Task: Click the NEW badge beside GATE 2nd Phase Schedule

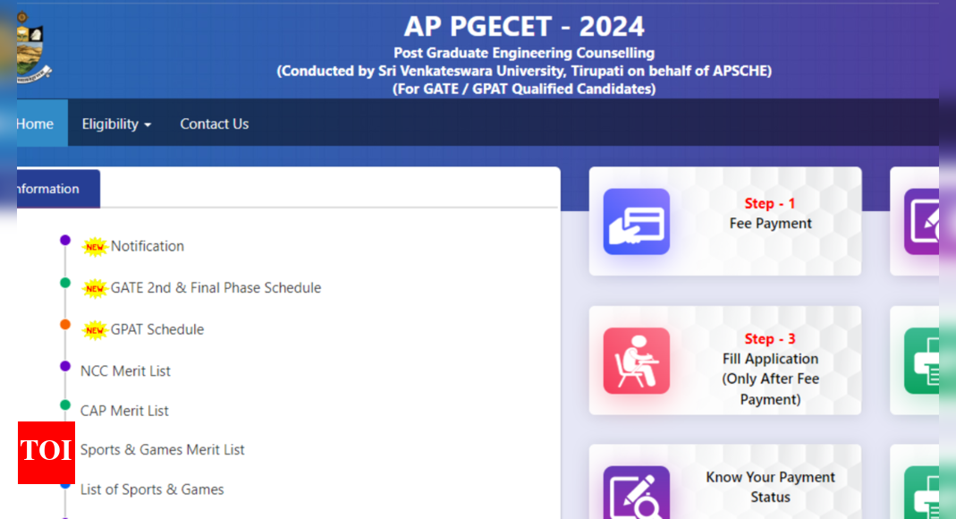Action: 95,288
